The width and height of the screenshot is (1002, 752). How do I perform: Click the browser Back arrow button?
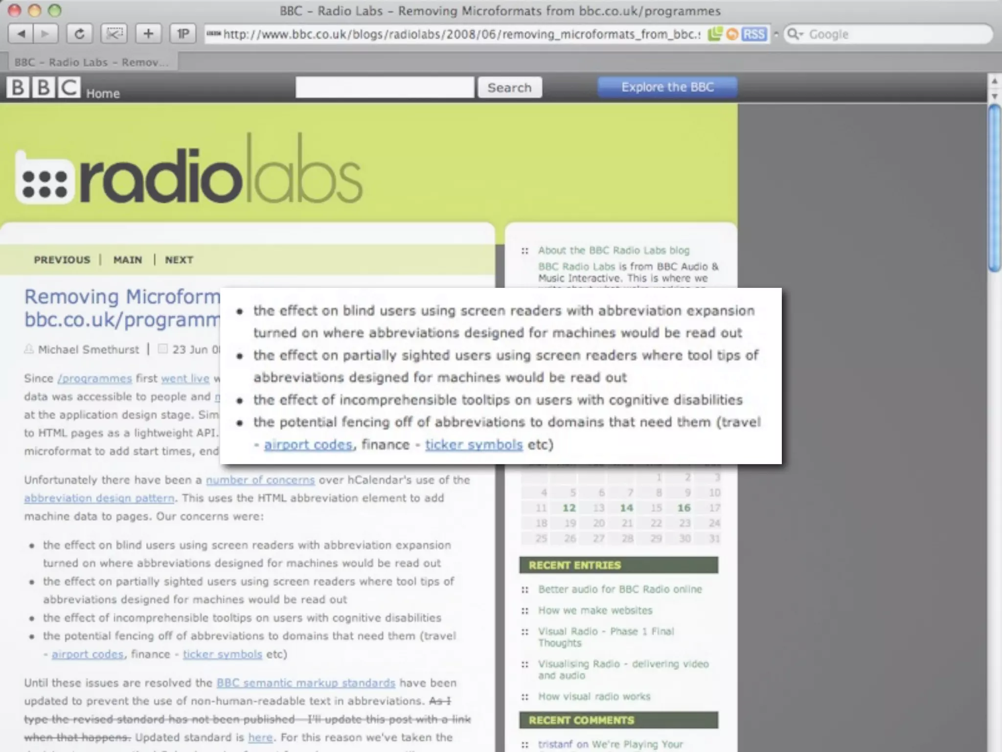[x=21, y=34]
